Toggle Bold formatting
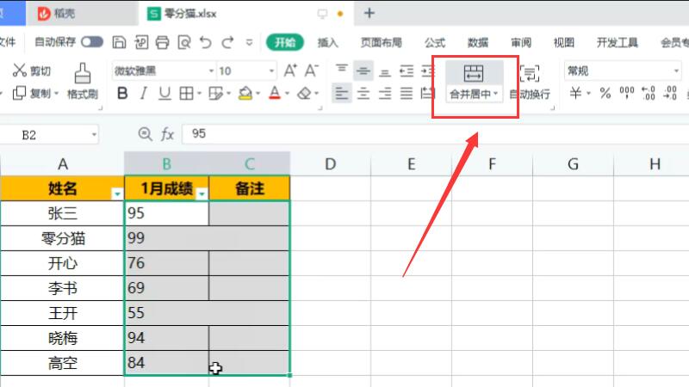Screen dimensions: 689x387 (x=121, y=93)
